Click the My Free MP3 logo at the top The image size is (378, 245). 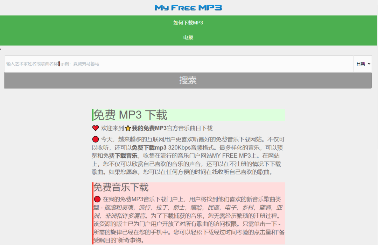(x=188, y=7)
